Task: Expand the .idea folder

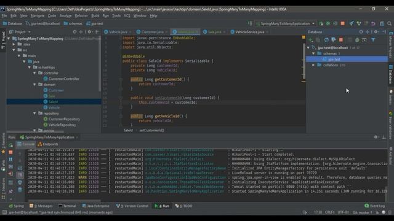Action: click(x=14, y=44)
